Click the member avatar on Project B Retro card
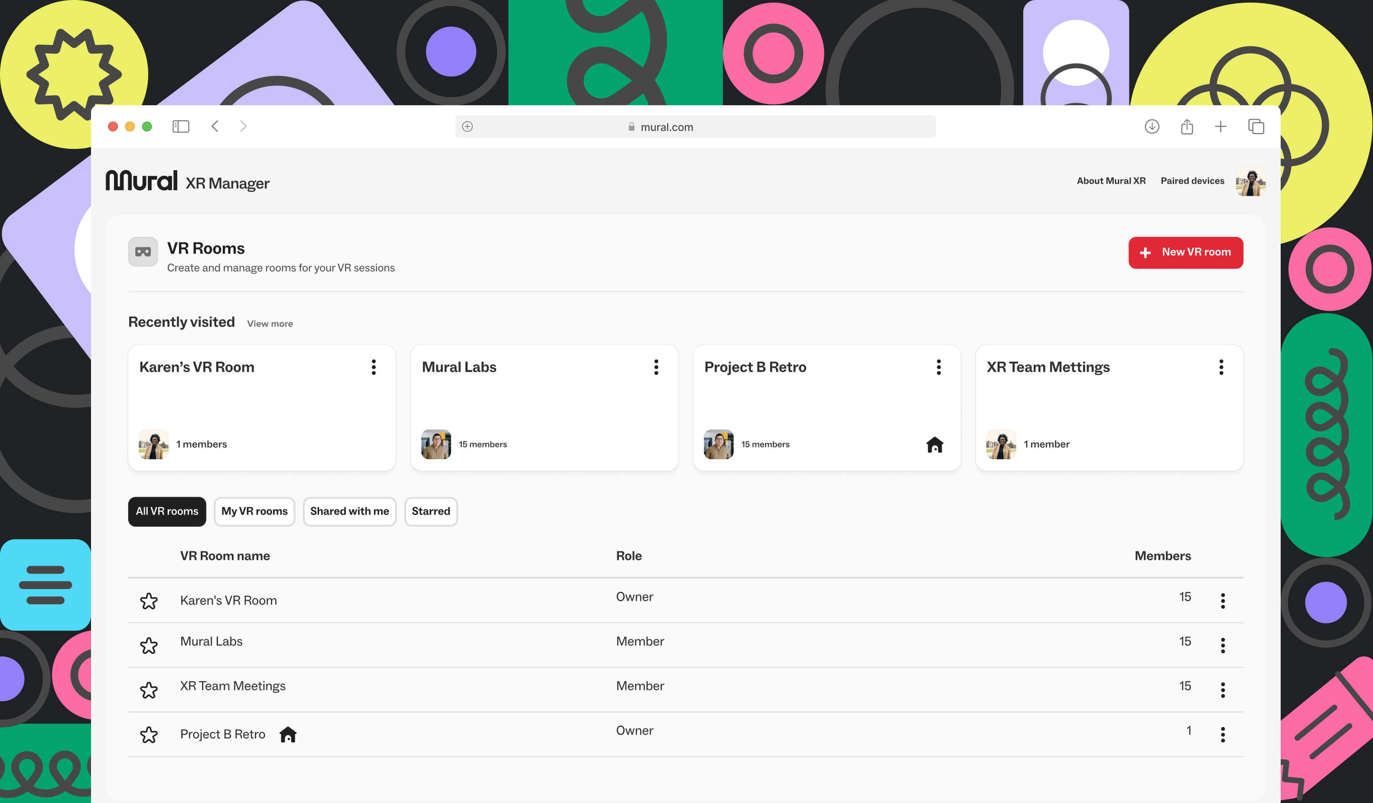Viewport: 1373px width, 803px height. pos(719,445)
